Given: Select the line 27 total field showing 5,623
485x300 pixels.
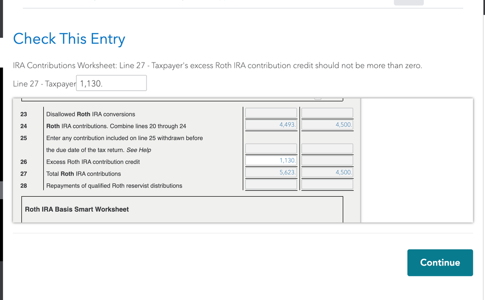Looking at the screenshot, I should point(271,172).
